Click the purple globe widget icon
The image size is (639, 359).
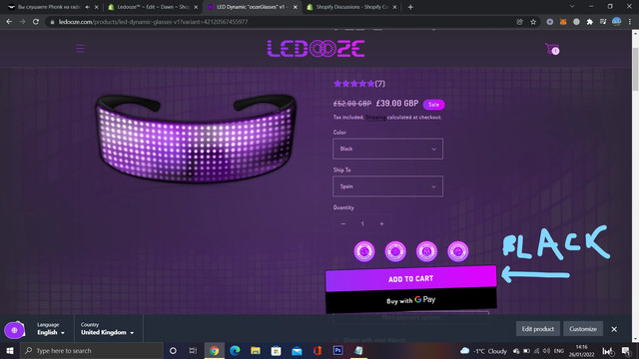pos(14,330)
